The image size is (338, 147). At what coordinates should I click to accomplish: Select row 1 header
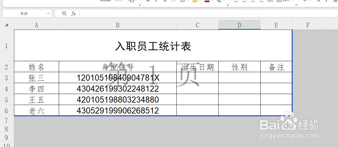[6, 45]
